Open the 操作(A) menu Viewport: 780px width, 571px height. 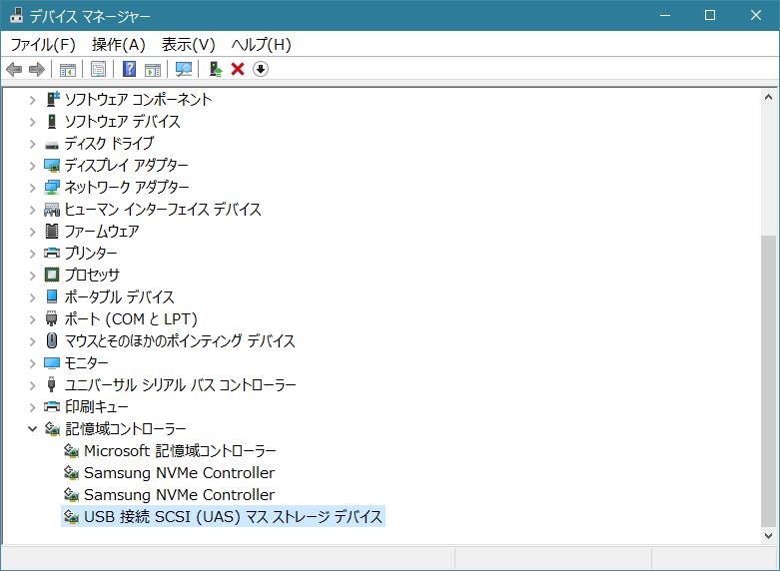click(x=119, y=44)
